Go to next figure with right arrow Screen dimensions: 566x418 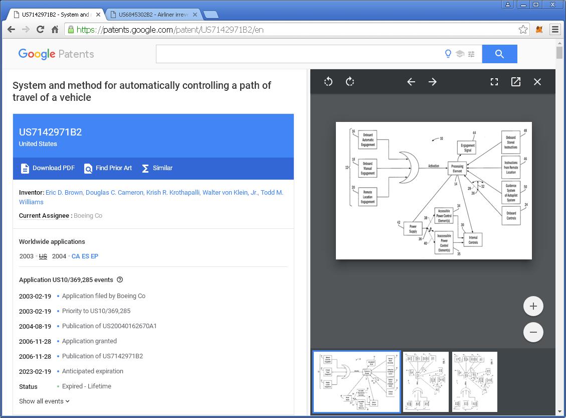433,82
